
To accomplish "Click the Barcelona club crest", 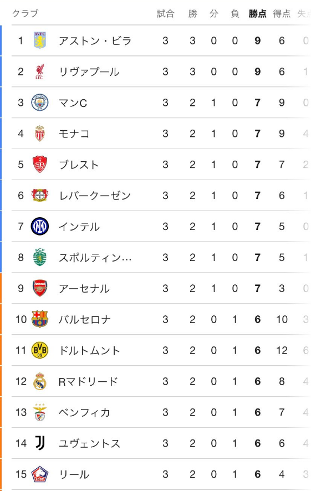I will pyautogui.click(x=40, y=319).
